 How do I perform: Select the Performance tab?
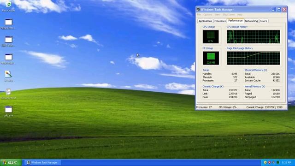236,21
